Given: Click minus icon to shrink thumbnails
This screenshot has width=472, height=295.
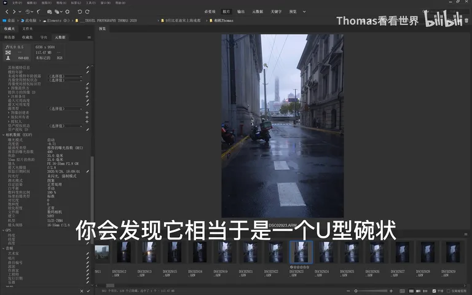Looking at the screenshot, I should click(x=348, y=291).
